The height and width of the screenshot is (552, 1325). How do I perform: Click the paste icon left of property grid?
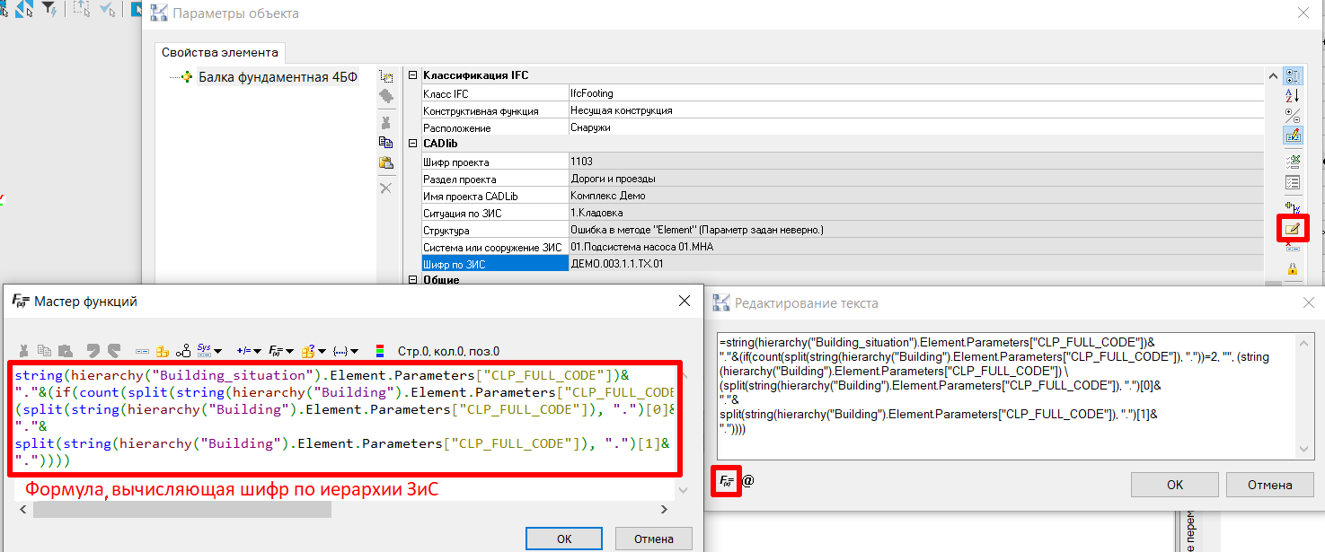[386, 162]
